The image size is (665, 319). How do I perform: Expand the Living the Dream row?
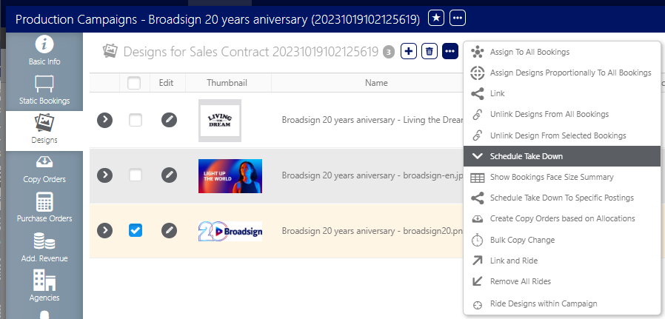pyautogui.click(x=105, y=119)
